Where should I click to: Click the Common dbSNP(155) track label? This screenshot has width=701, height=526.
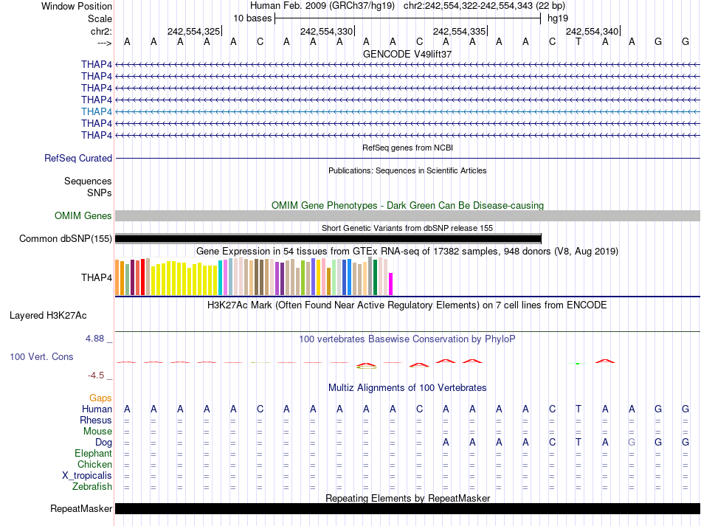[x=66, y=238]
